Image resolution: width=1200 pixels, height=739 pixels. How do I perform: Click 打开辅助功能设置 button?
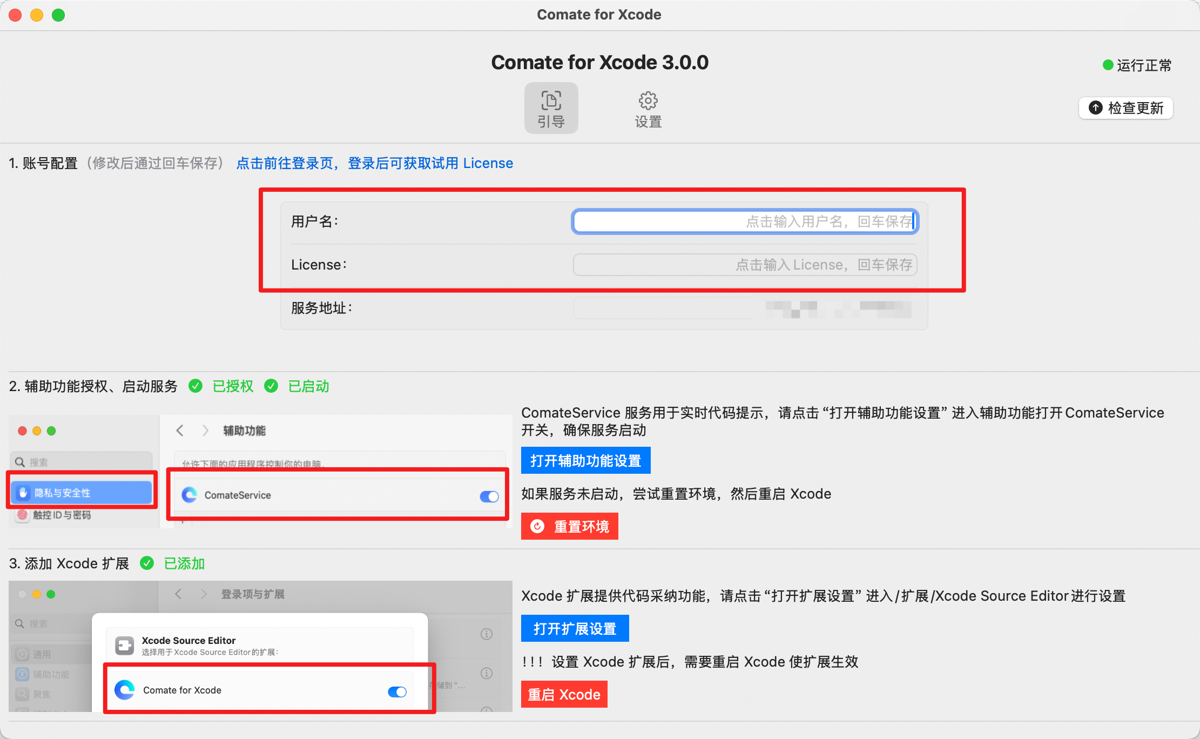pos(586,460)
